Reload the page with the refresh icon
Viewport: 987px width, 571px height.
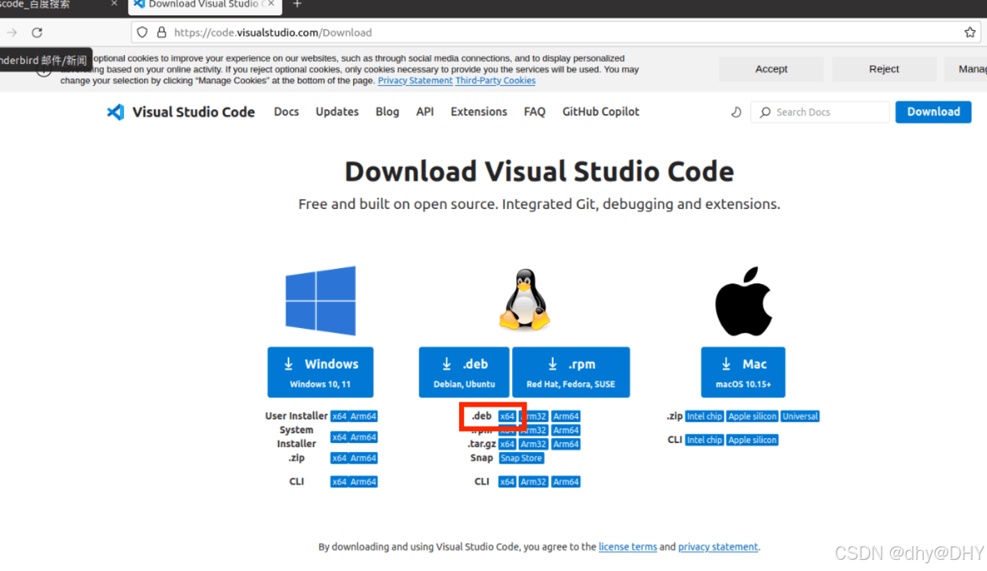point(37,32)
